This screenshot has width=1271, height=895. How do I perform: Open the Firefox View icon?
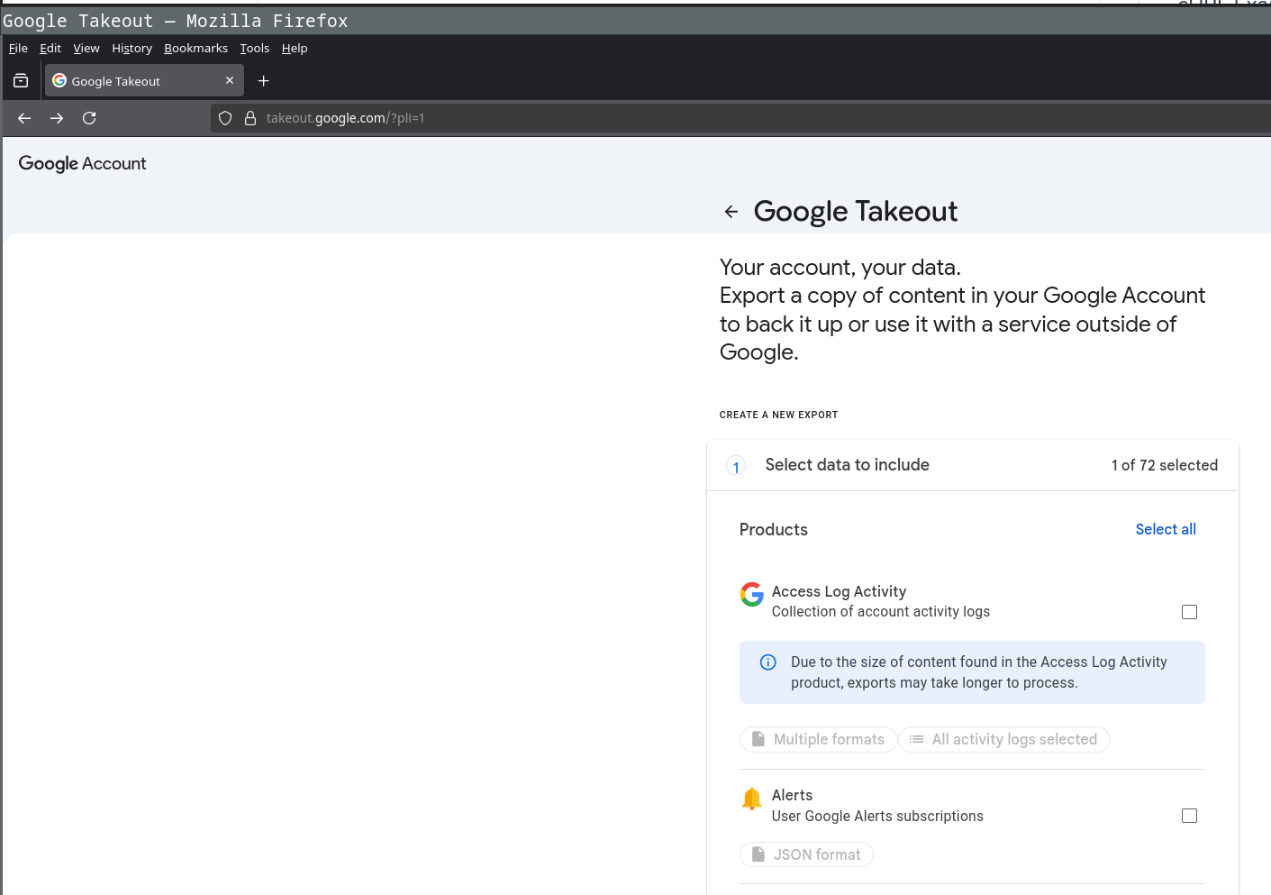pyautogui.click(x=21, y=81)
